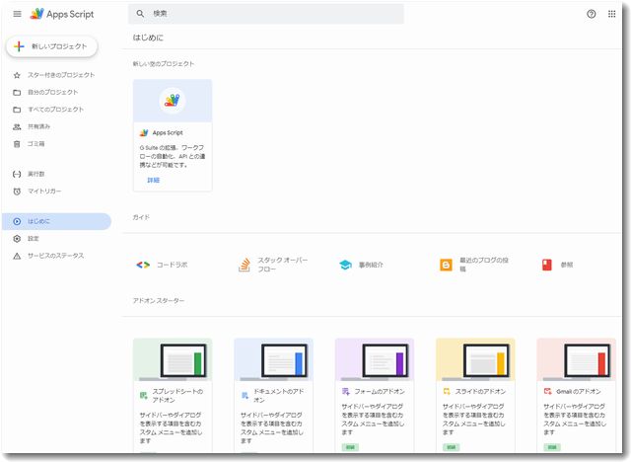Open the Google apps grid
The image size is (631, 462).
[x=611, y=14]
